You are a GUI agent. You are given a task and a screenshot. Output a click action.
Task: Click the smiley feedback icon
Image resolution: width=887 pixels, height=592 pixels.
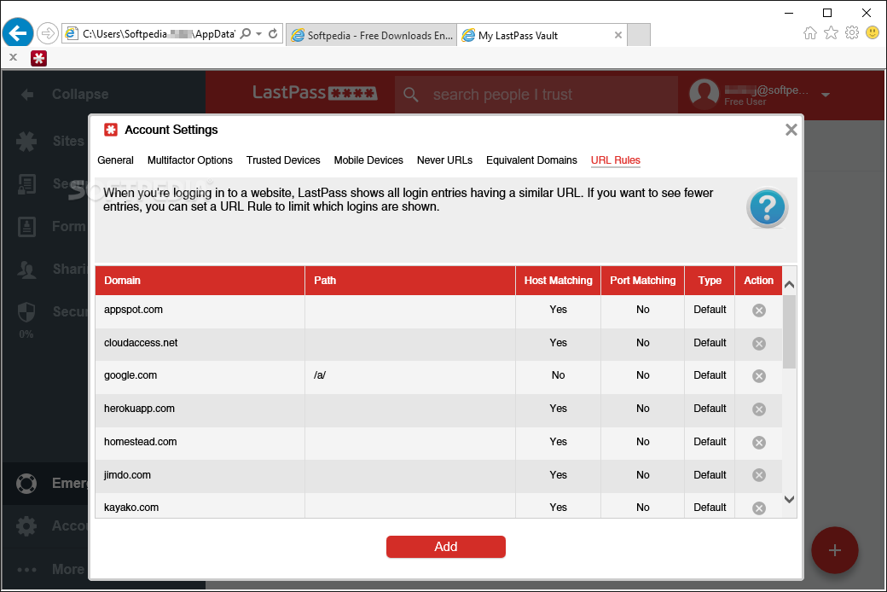pos(873,32)
